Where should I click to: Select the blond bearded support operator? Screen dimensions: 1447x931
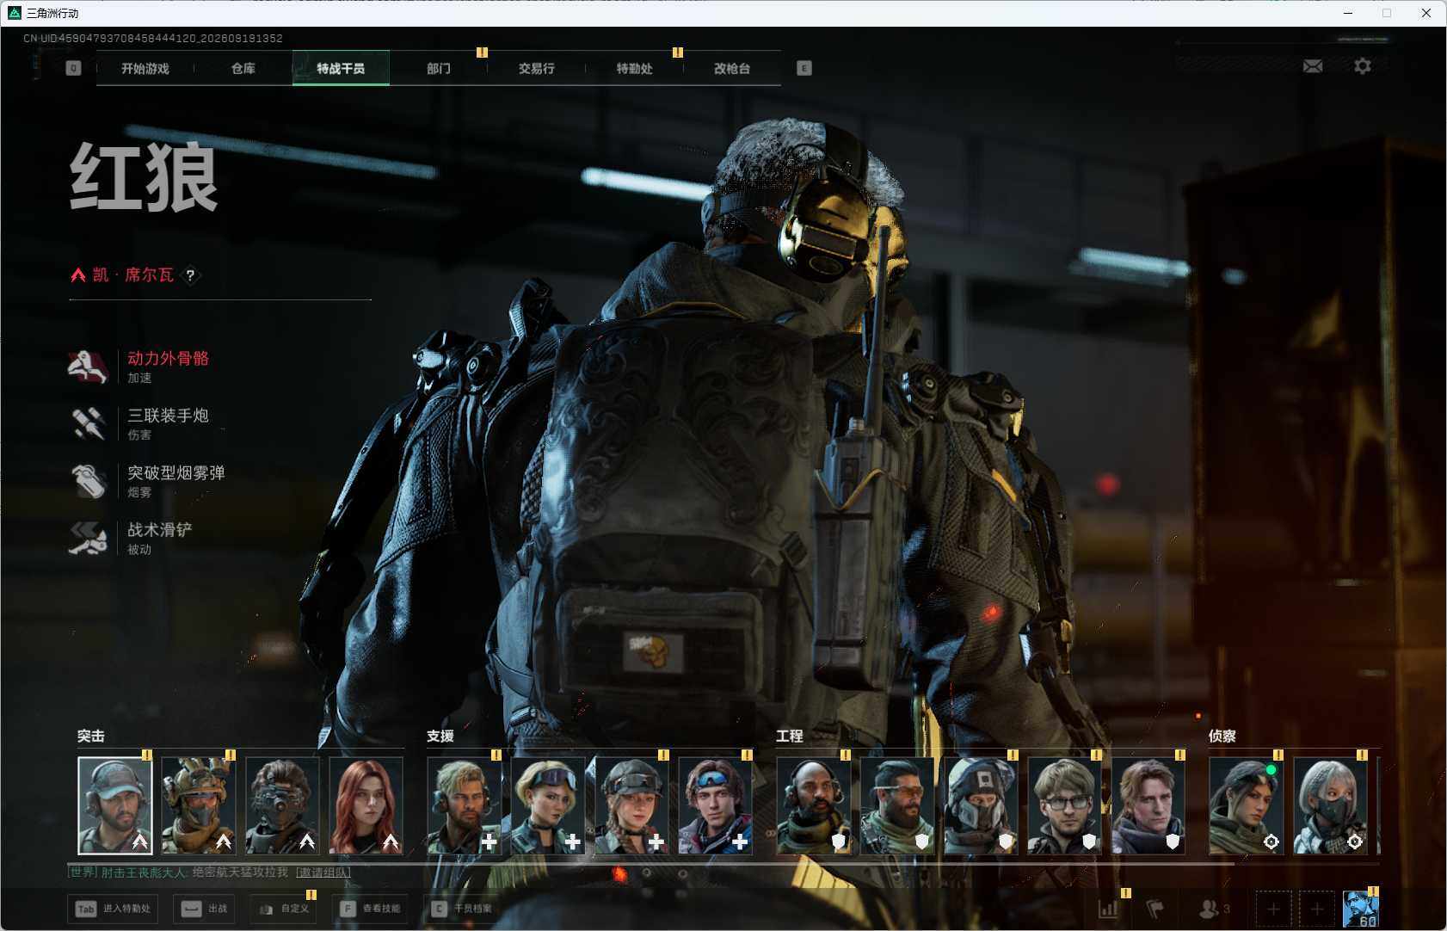pos(465,805)
